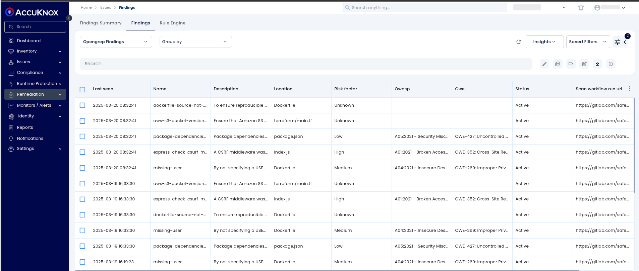Check the express-check-csurf row dated 16:33:30
This screenshot has width=639, height=271.
(x=82, y=199)
